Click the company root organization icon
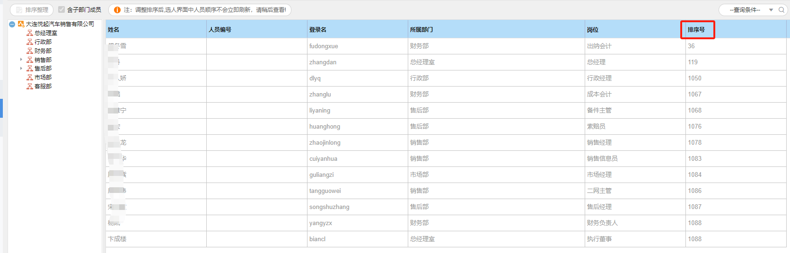The width and height of the screenshot is (790, 253). tap(21, 24)
